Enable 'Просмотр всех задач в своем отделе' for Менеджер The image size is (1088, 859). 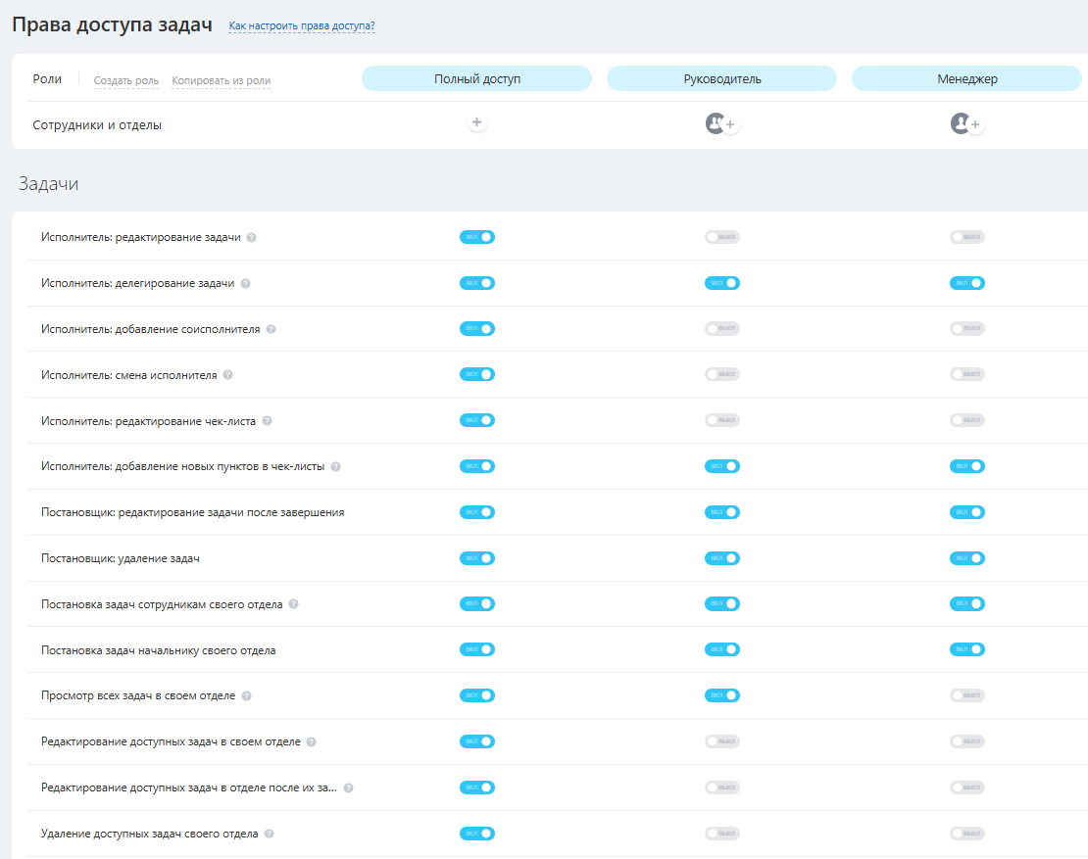coord(966,695)
